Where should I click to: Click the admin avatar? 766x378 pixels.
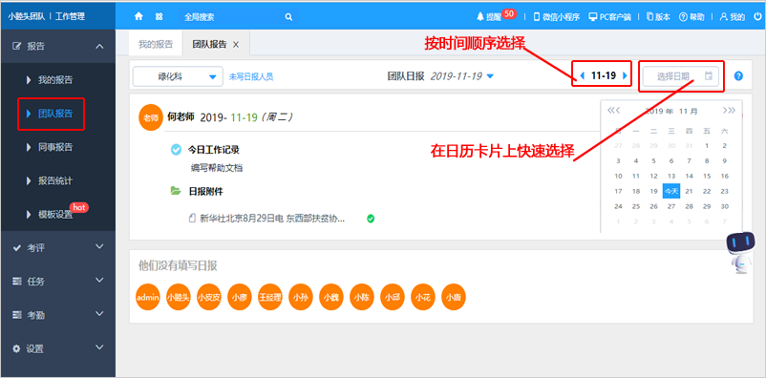tap(148, 297)
